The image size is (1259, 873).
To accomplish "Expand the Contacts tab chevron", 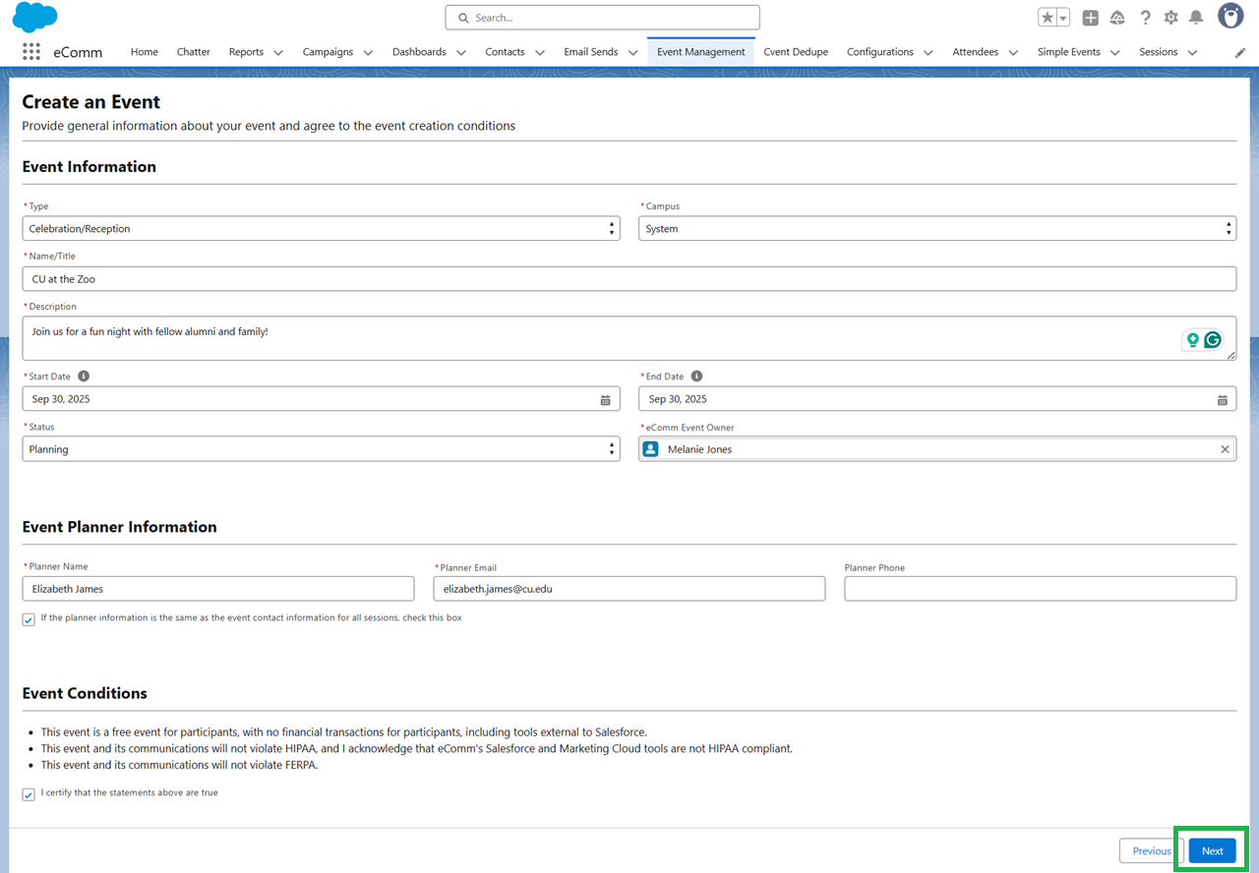I will (x=539, y=52).
